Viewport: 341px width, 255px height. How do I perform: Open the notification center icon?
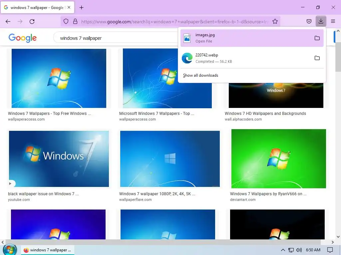[330, 250]
